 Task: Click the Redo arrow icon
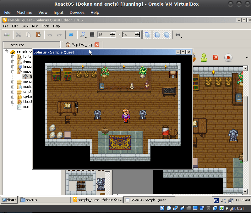59,35
